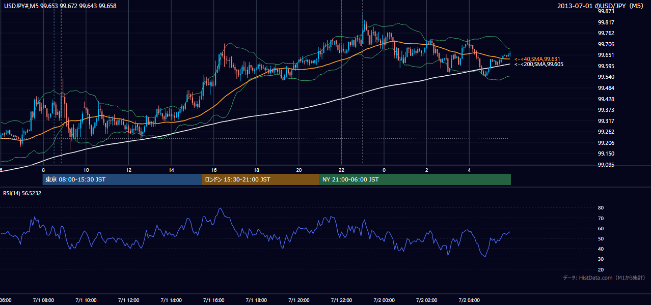Click the '2013-07-01 のUSD/JPY (M5)' title
The width and height of the screenshot is (651, 305).
click(x=601, y=6)
